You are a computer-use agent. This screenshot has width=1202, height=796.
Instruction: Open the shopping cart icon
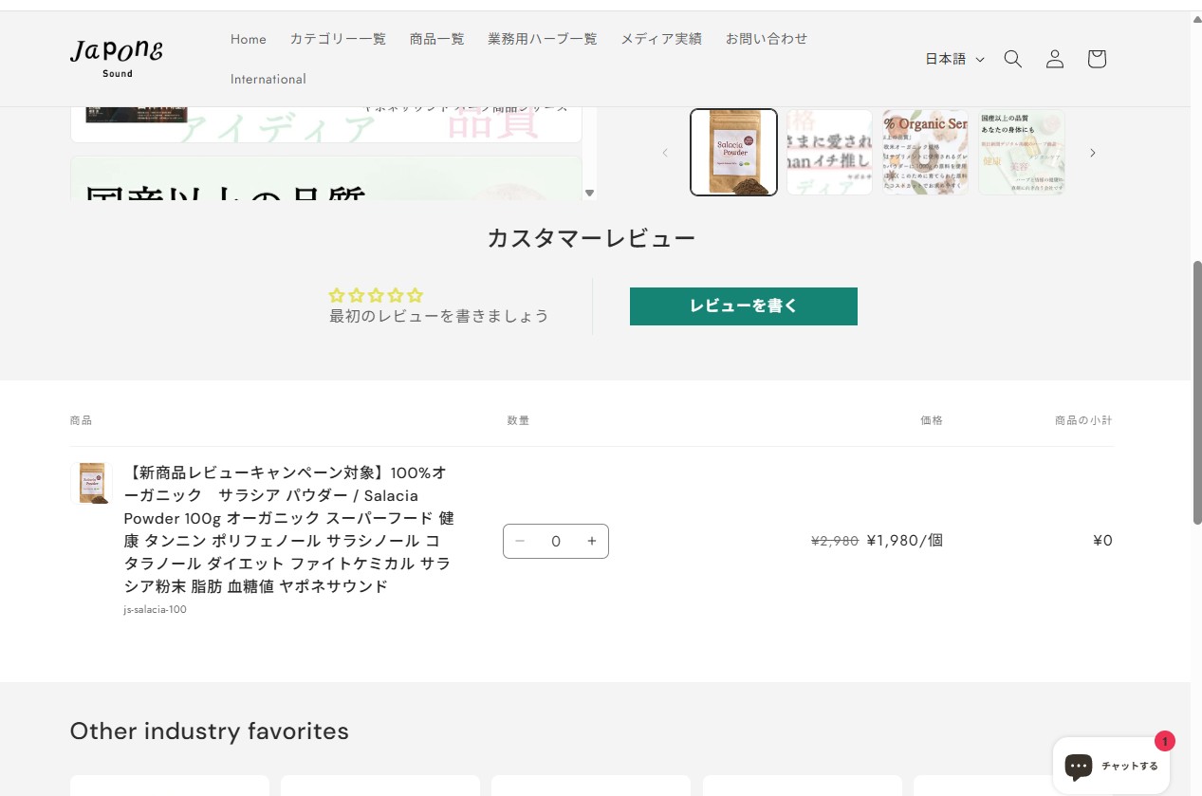(1097, 59)
